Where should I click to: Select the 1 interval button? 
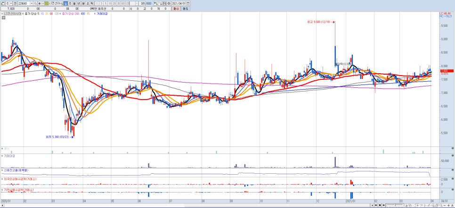(x=97, y=3)
